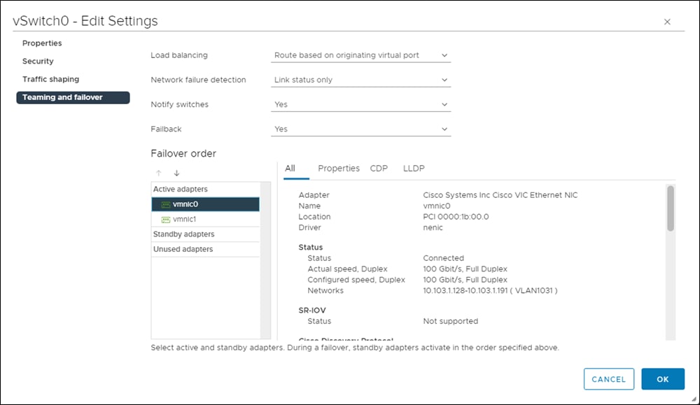
Task: Switch to the LLDP tab
Action: tap(413, 168)
